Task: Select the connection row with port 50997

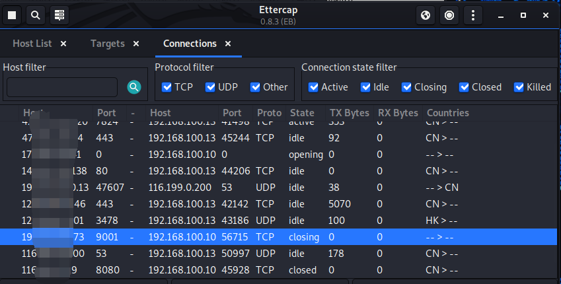Action: click(x=279, y=253)
